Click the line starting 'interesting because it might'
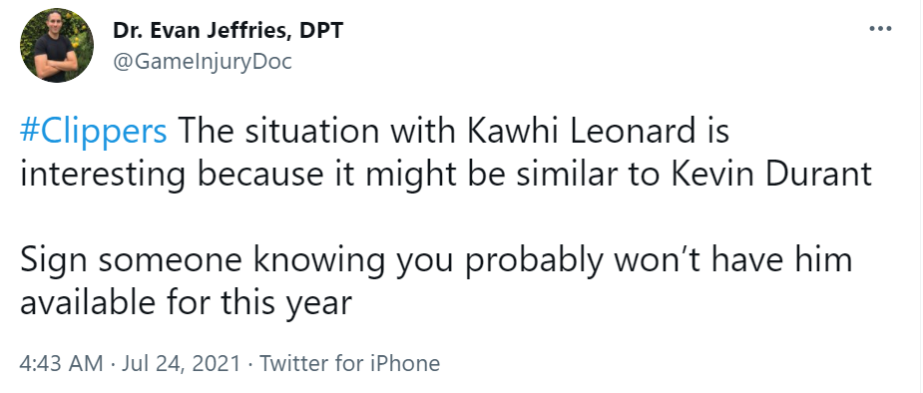The width and height of the screenshot is (923, 393). pos(446,176)
